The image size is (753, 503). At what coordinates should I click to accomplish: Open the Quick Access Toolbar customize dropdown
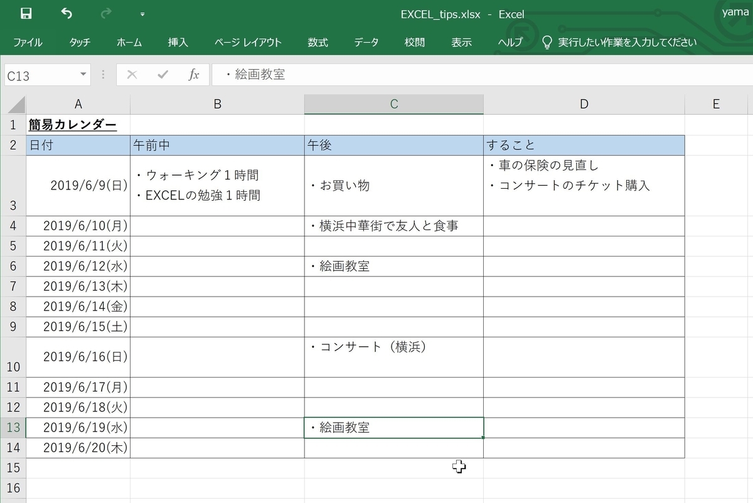click(142, 14)
